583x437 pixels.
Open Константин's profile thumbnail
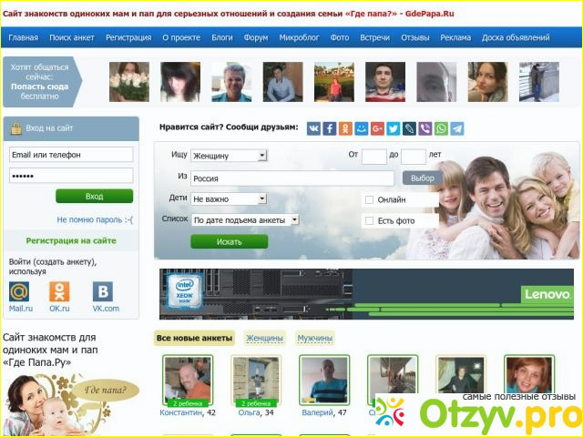tap(188, 378)
